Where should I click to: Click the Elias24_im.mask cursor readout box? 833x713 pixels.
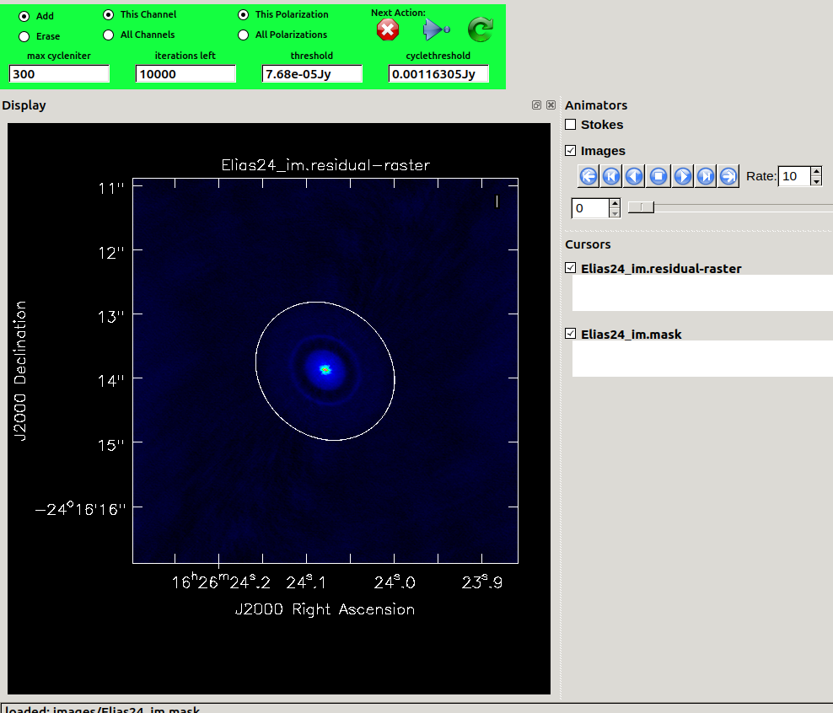(702, 358)
